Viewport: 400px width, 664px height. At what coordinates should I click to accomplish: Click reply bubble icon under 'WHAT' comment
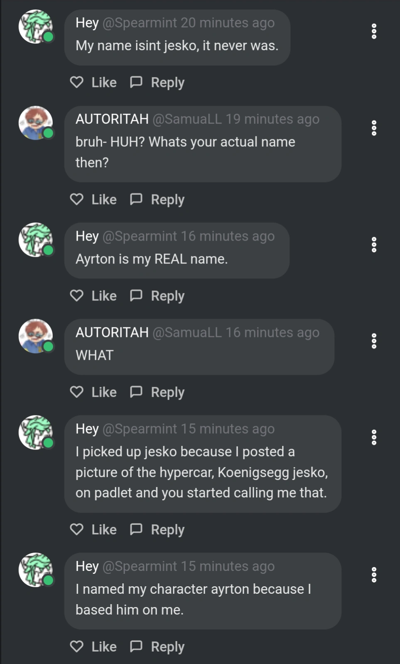[136, 392]
